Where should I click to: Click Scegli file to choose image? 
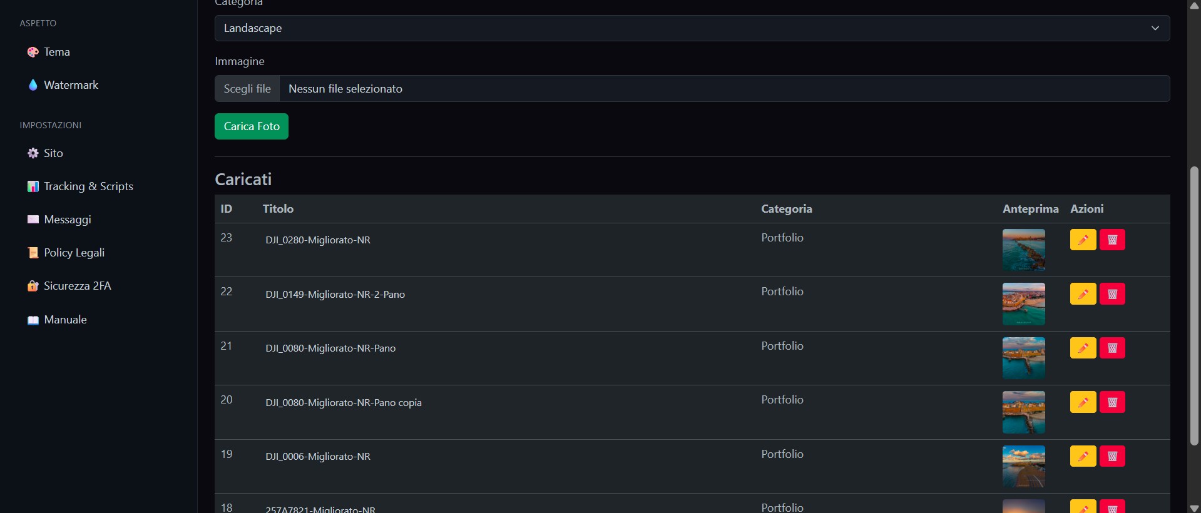(x=247, y=89)
